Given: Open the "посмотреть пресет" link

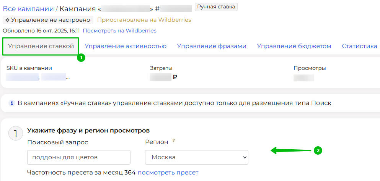Looking at the screenshot, I should [x=168, y=172].
